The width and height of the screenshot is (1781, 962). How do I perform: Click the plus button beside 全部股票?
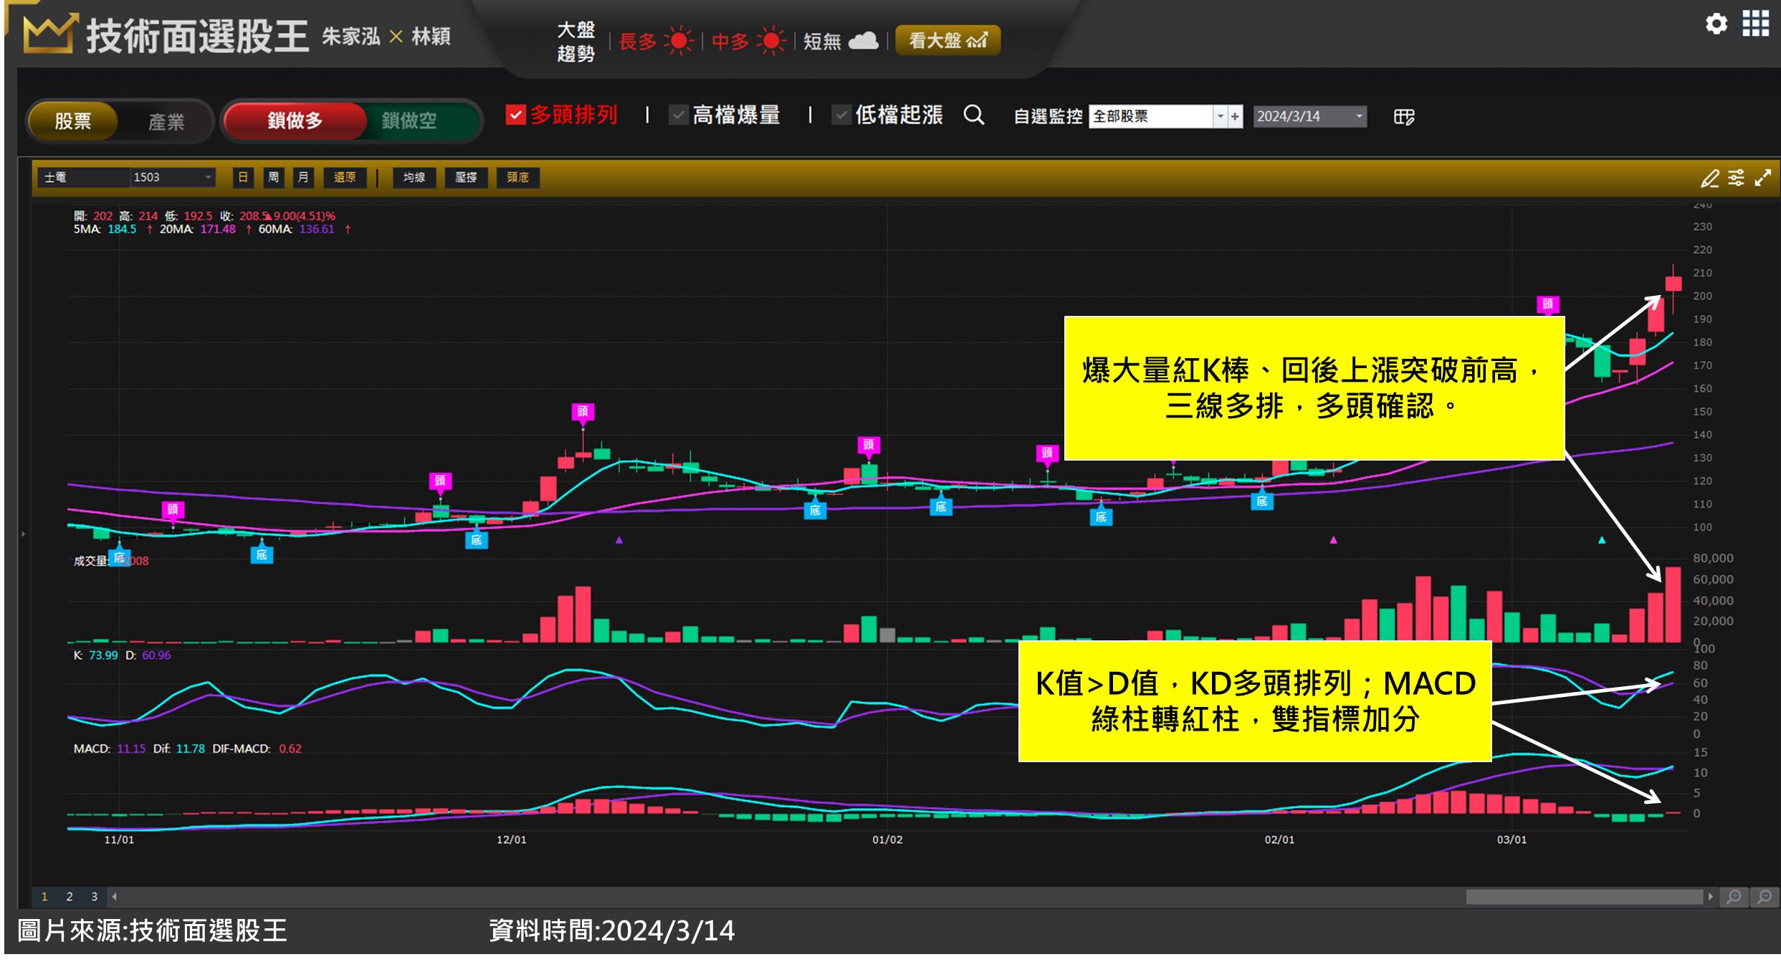tap(1235, 117)
